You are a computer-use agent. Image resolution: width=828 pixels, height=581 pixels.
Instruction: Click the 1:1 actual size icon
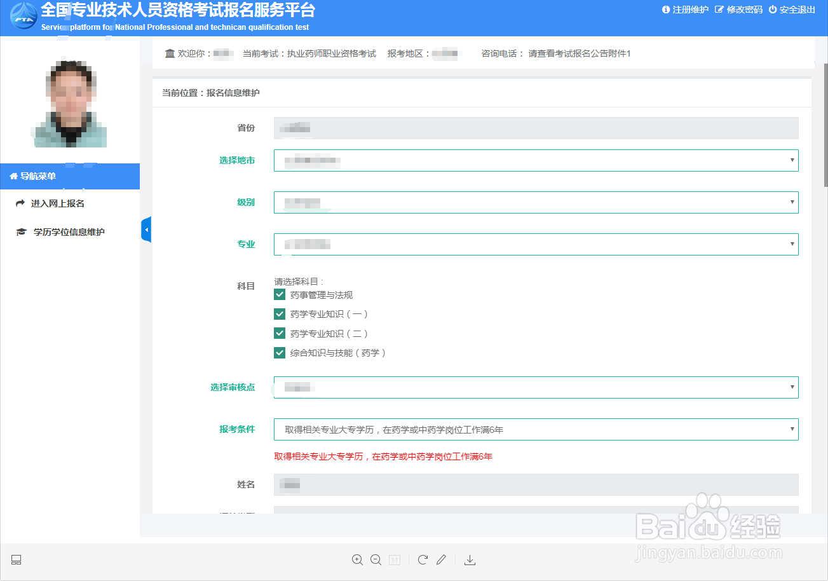(394, 559)
